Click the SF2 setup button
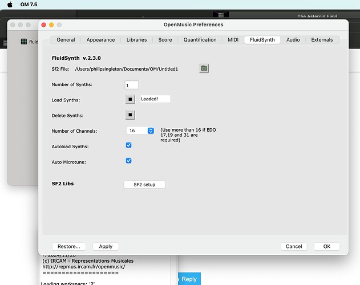This screenshot has width=360, height=285. click(144, 185)
